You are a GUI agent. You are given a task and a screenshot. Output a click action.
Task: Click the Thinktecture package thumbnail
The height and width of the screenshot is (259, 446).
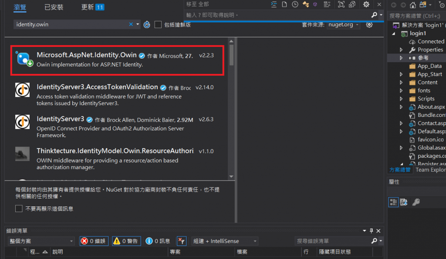pyautogui.click(x=22, y=154)
